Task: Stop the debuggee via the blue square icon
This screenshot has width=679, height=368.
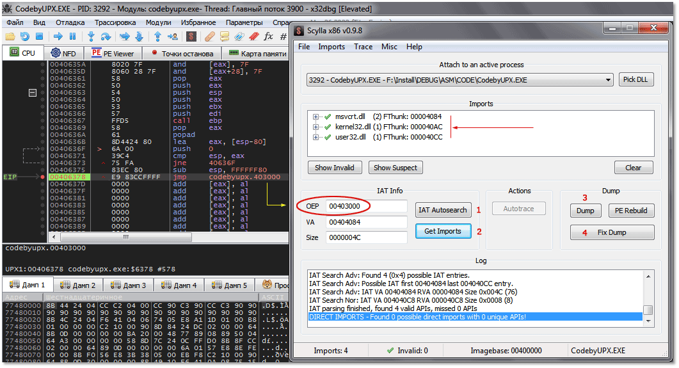Action: 39,37
